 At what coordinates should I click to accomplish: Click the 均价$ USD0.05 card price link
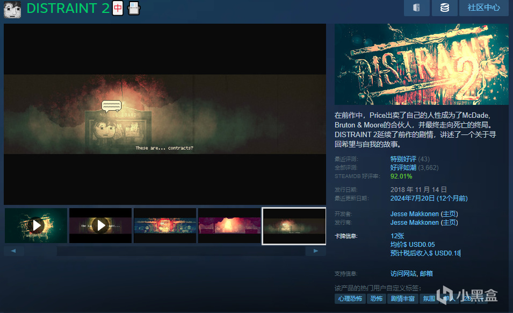413,245
